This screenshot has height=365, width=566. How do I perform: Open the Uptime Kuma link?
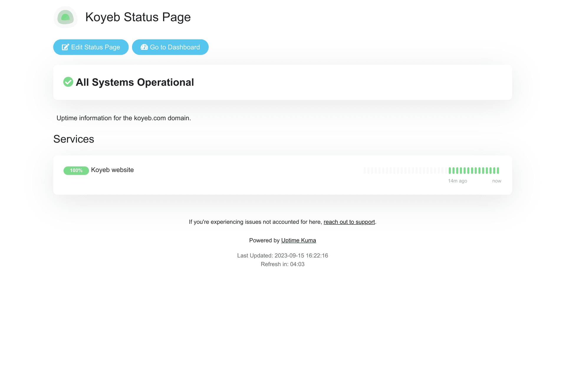[x=298, y=240]
